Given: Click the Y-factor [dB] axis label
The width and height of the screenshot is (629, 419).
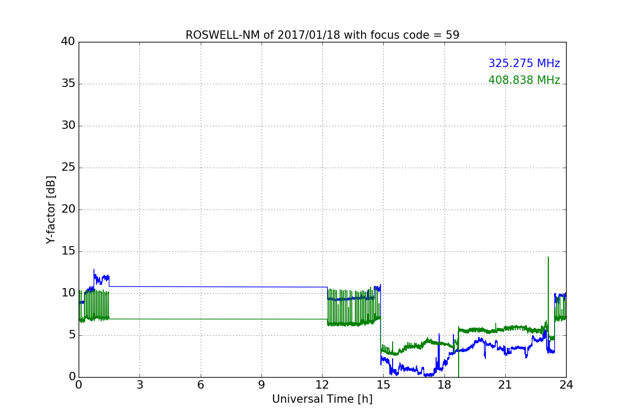Looking at the screenshot, I should pyautogui.click(x=51, y=210).
